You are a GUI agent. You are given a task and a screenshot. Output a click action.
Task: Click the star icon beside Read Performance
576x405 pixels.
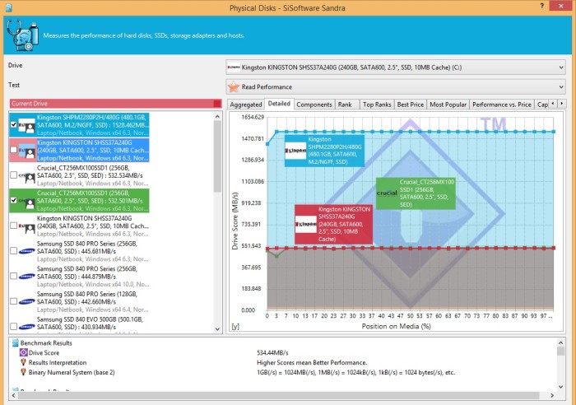[x=234, y=86]
